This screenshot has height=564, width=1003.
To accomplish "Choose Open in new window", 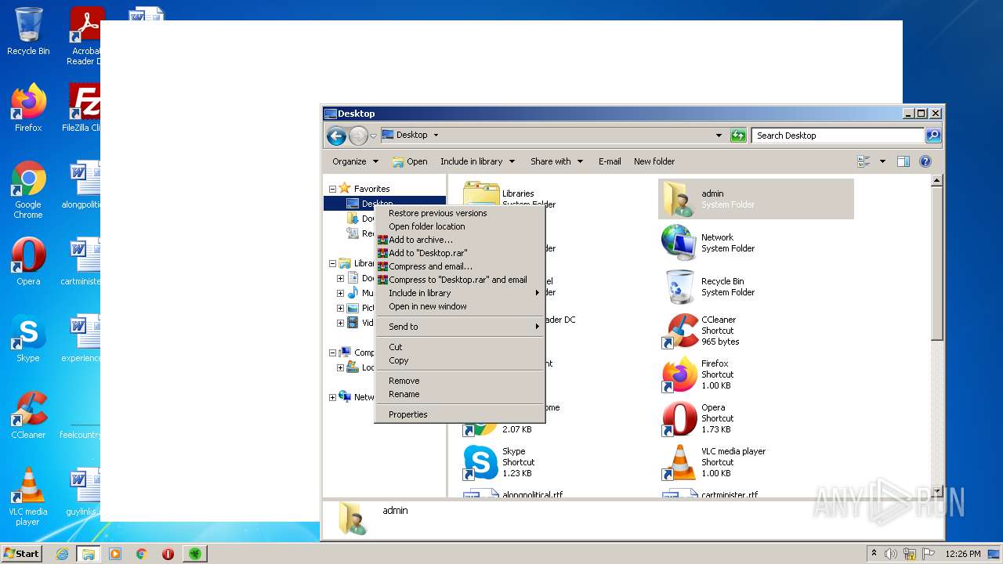I will tap(460, 306).
